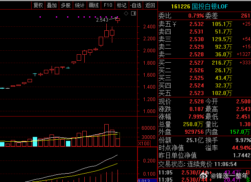Viewport: 251px width, 182px height.
Task: Select 买一 price 2.527
Action: [197, 63]
